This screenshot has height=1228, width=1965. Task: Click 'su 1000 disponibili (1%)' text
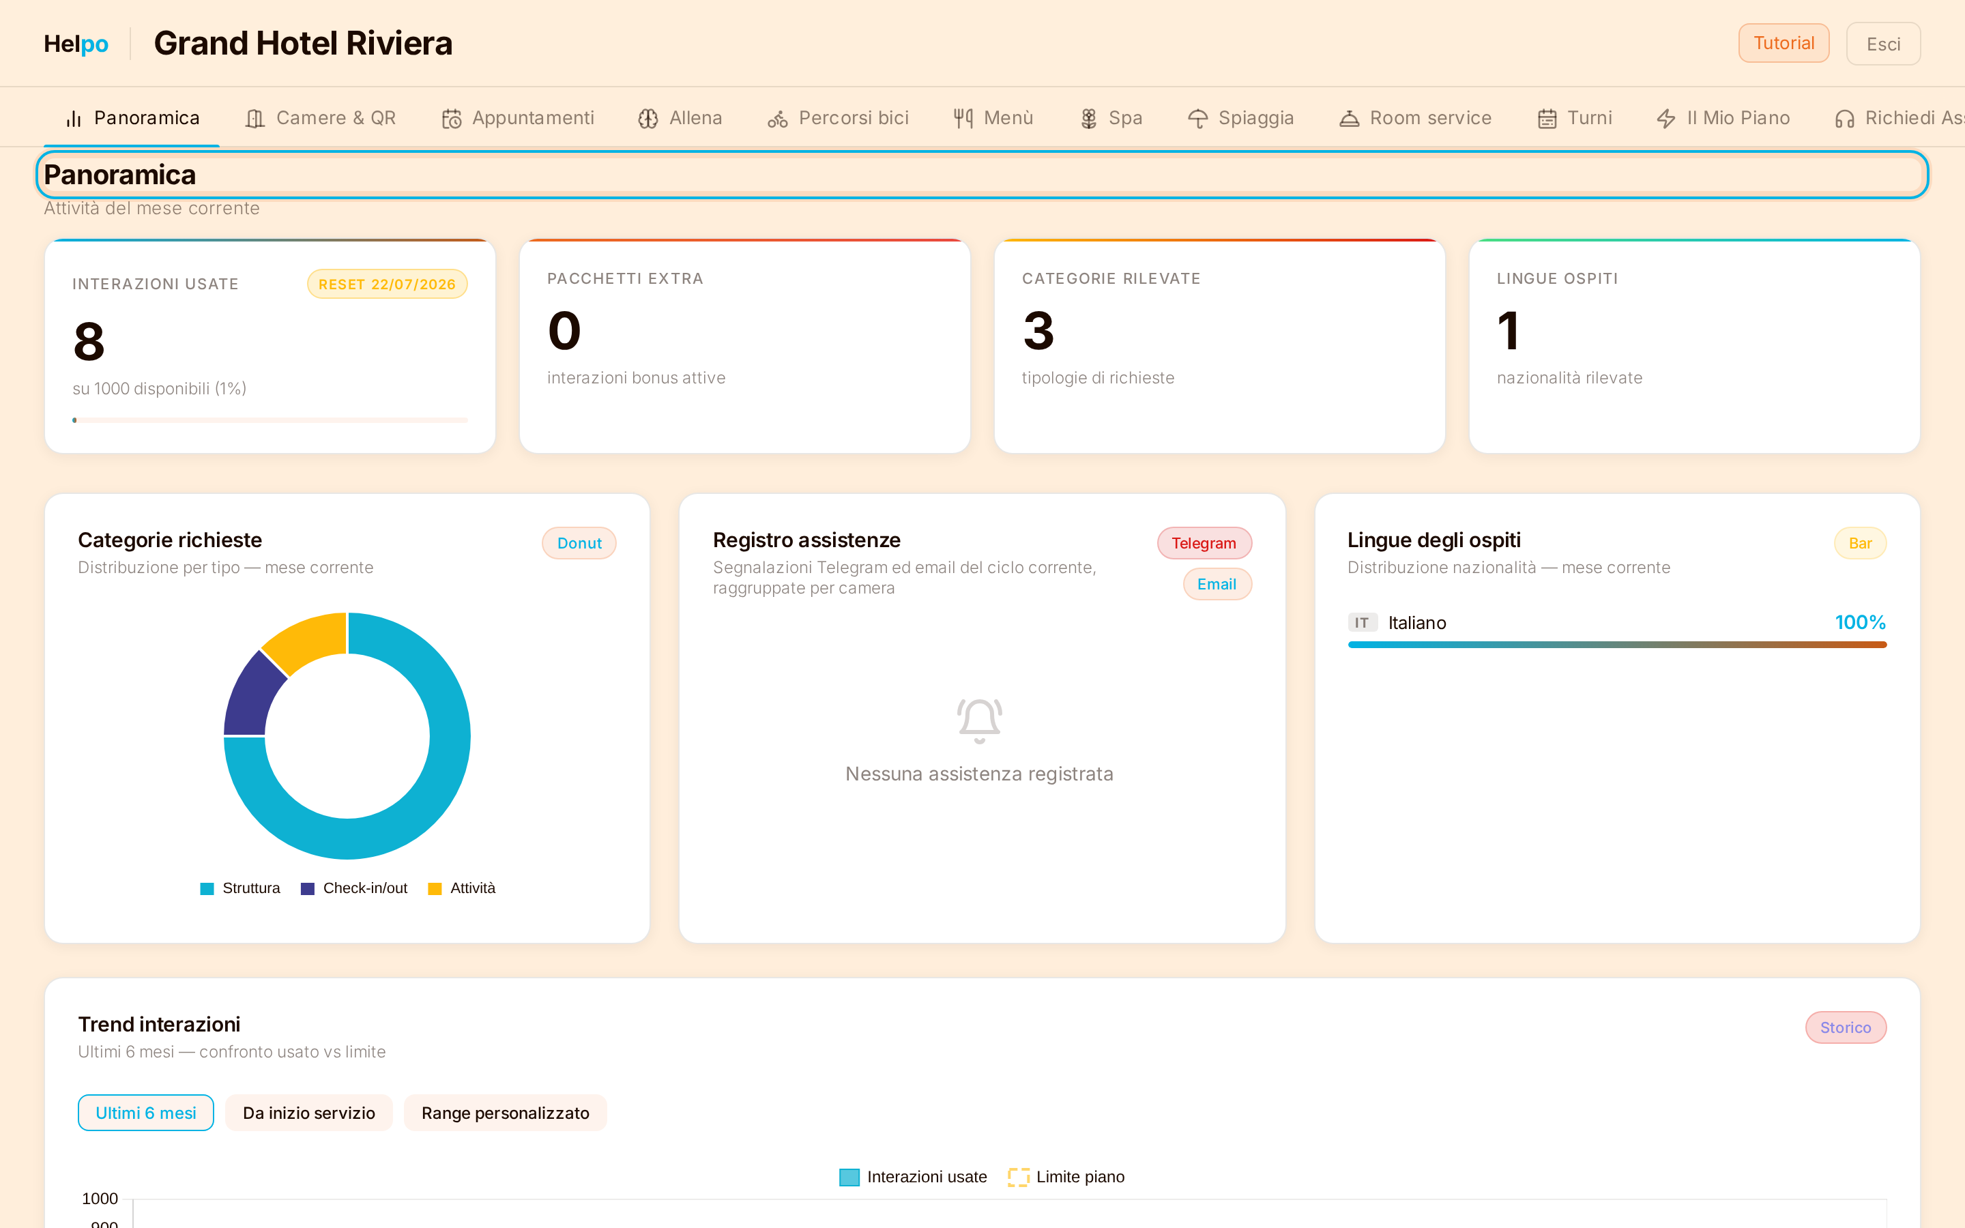pyautogui.click(x=159, y=389)
